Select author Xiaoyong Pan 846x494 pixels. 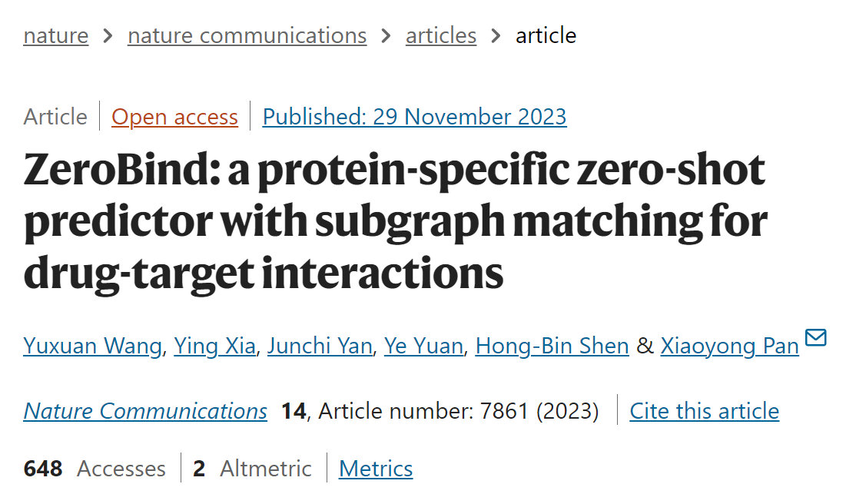point(729,346)
